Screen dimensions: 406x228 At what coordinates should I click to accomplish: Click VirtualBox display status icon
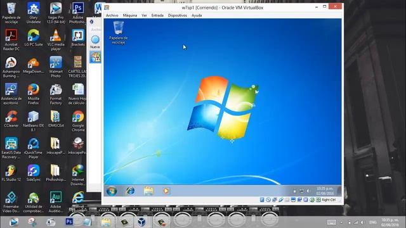[x=293, y=200]
